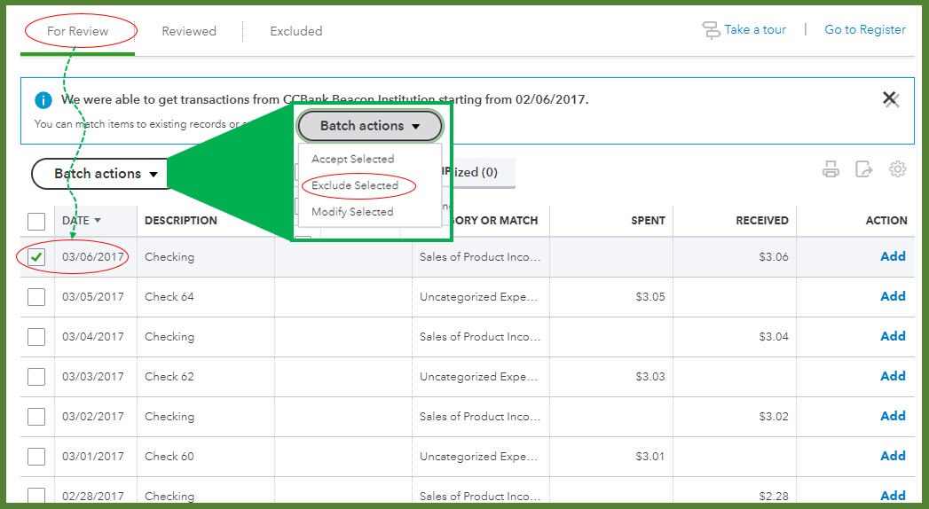The image size is (929, 509).
Task: Click the $2.28 received amount
Action: (x=774, y=496)
